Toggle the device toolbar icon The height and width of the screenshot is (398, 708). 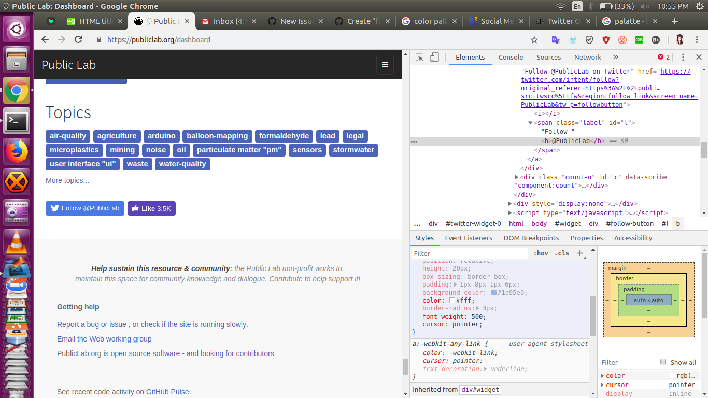click(434, 58)
